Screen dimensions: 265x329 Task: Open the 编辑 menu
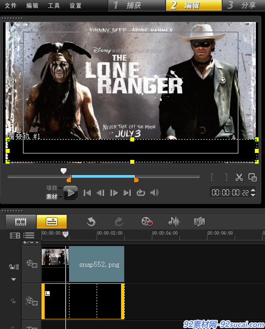(x=32, y=6)
